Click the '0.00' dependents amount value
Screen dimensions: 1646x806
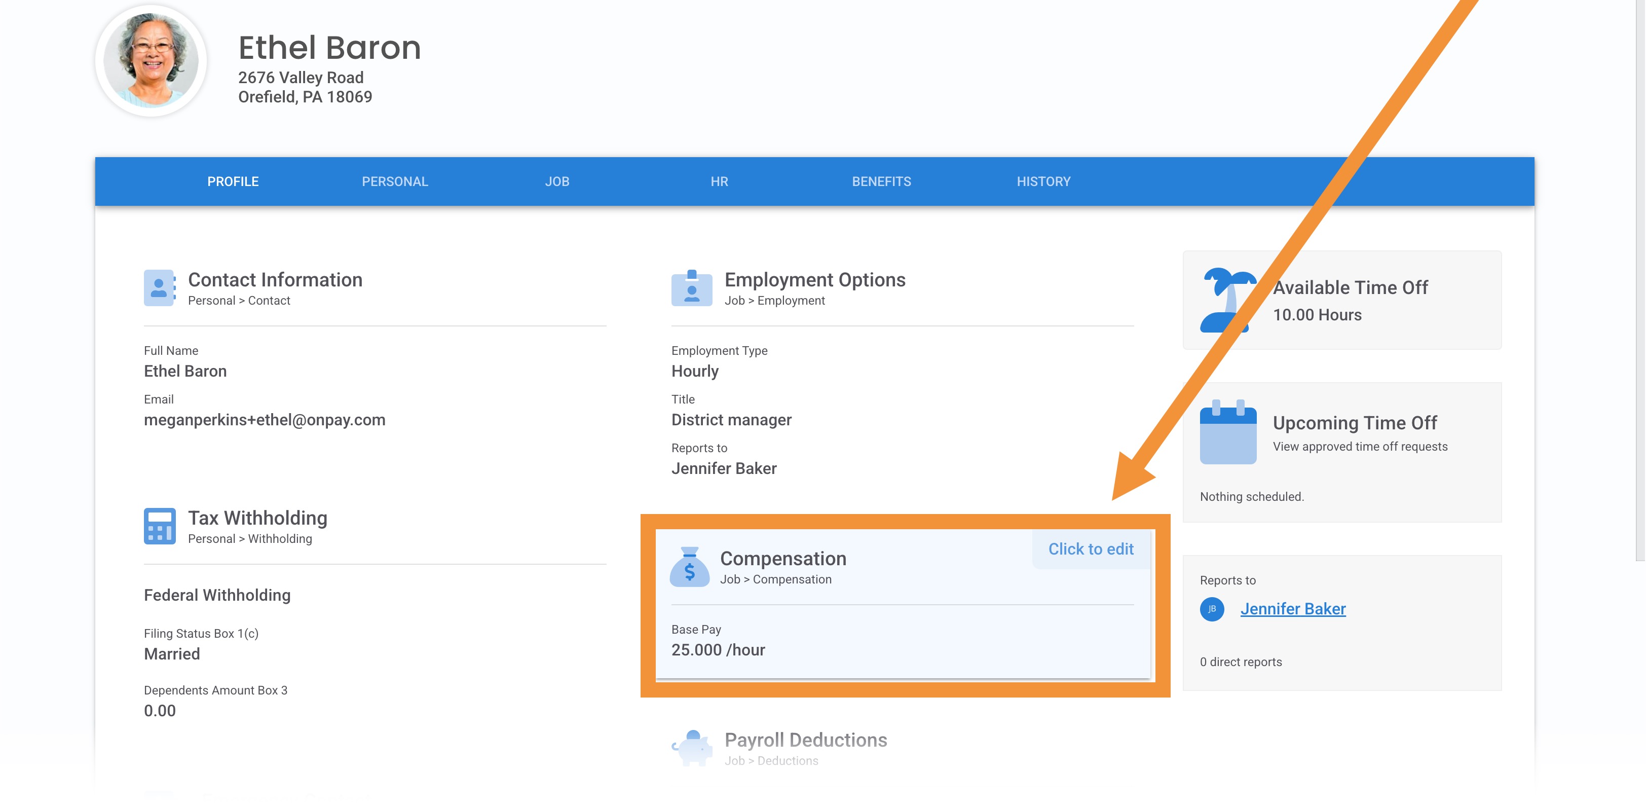tap(160, 711)
